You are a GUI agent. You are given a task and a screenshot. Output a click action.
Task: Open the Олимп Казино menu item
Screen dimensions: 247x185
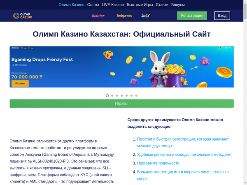72,5
